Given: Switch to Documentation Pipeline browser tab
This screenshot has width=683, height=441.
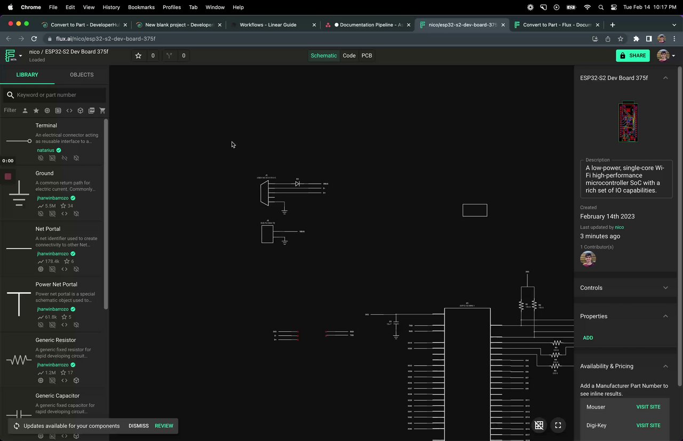Looking at the screenshot, I should 367,25.
